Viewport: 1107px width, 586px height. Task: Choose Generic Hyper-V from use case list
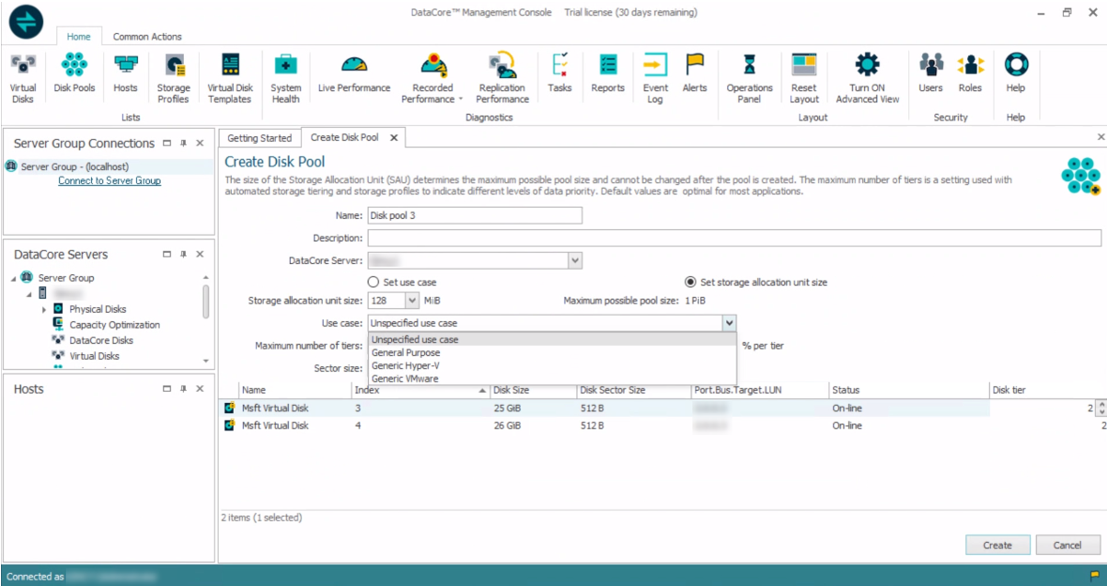click(x=406, y=365)
